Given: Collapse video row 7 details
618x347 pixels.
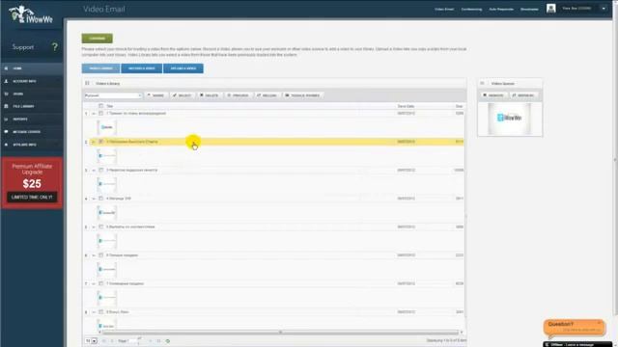Looking at the screenshot, I should (94, 283).
